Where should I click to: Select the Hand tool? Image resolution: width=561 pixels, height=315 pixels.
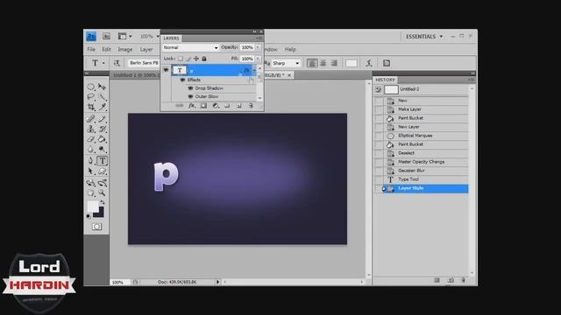[x=91, y=193]
